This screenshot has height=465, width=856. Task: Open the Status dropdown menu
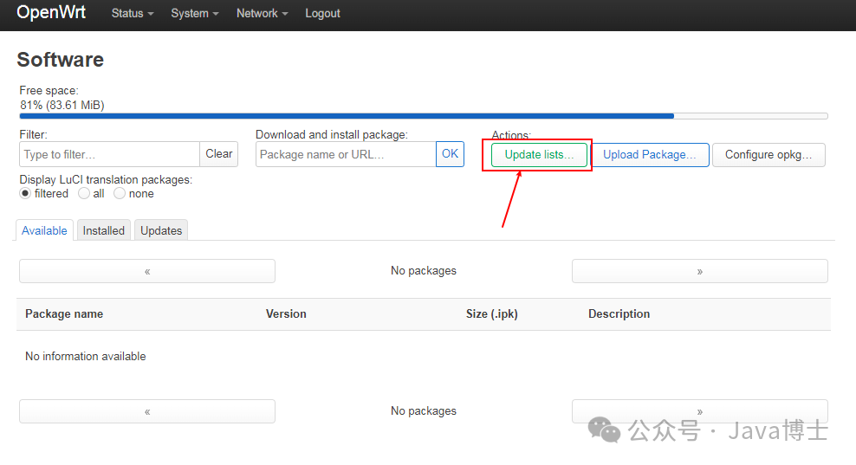tap(132, 14)
